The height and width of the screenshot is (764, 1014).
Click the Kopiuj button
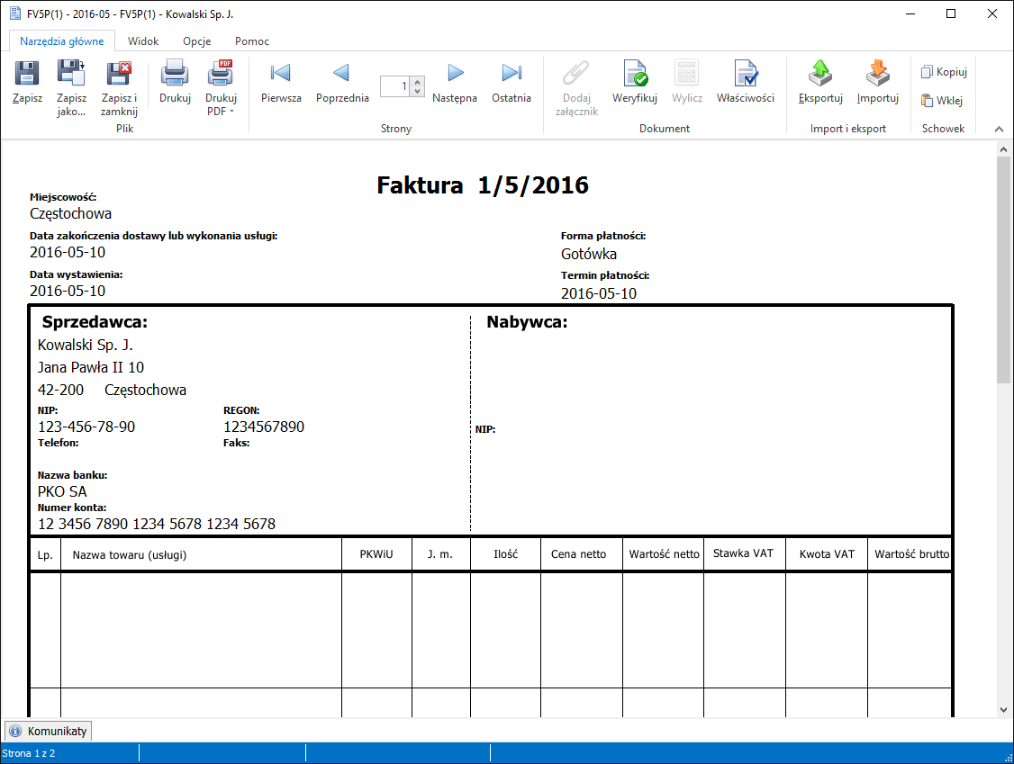point(943,72)
